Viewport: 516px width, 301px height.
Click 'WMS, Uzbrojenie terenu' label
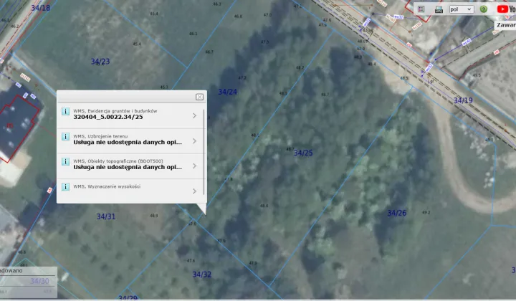click(x=100, y=136)
